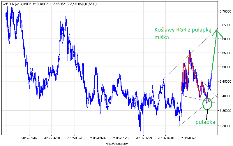The image size is (233, 146).
Task: Click the 2013-04-10 date label
Action: [166, 138]
